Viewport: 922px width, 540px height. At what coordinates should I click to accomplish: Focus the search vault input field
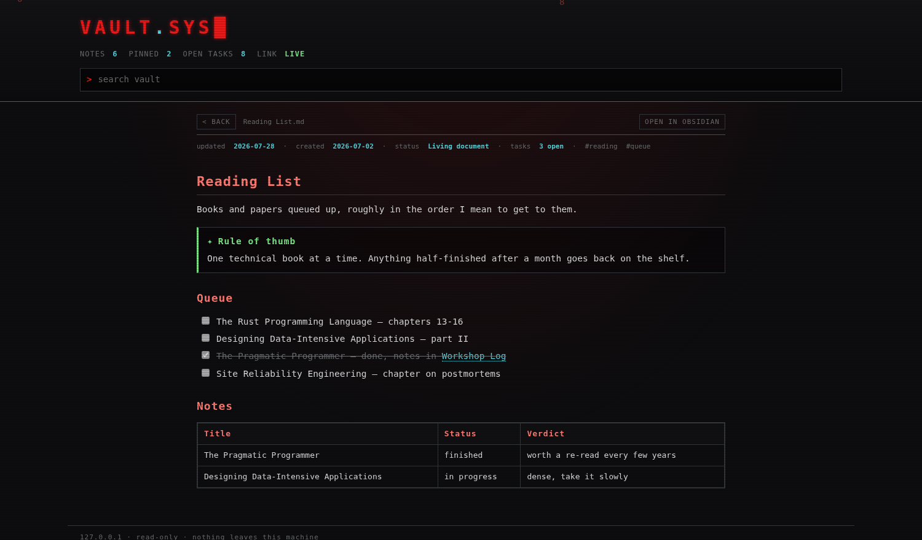461,80
